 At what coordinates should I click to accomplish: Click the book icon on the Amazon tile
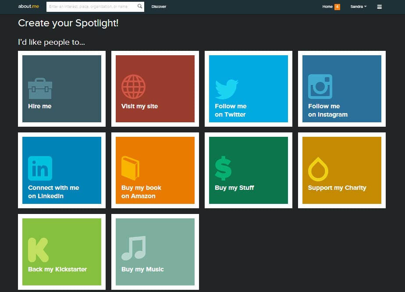pos(131,168)
